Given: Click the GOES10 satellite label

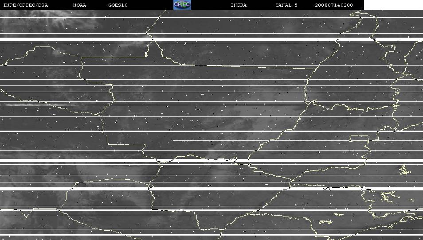Looking at the screenshot, I should tap(118, 5).
